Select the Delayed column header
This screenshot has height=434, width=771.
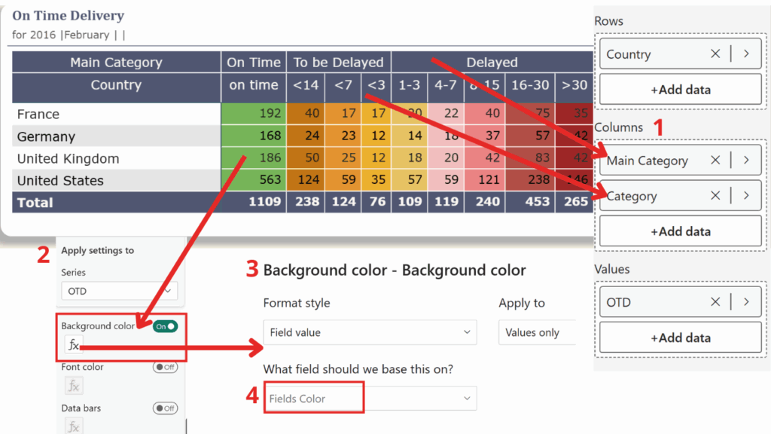492,63
